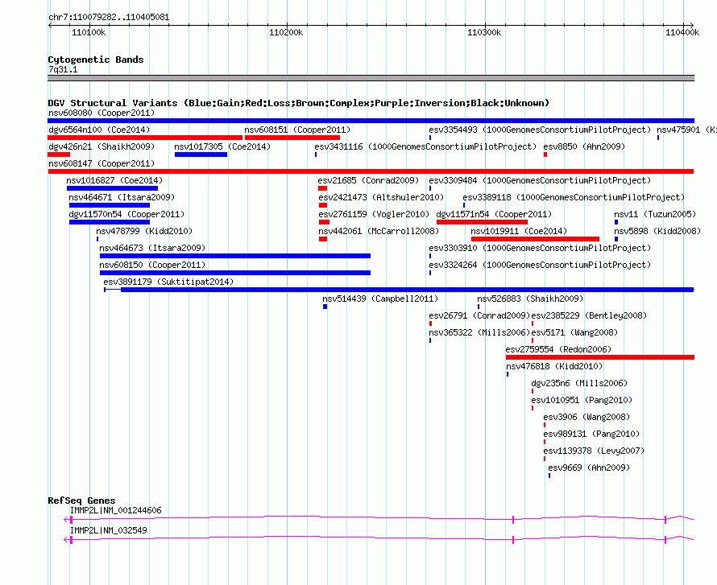Open esv2385229 (Bentley2008) variant
This screenshot has width=717, height=585.
pos(589,315)
